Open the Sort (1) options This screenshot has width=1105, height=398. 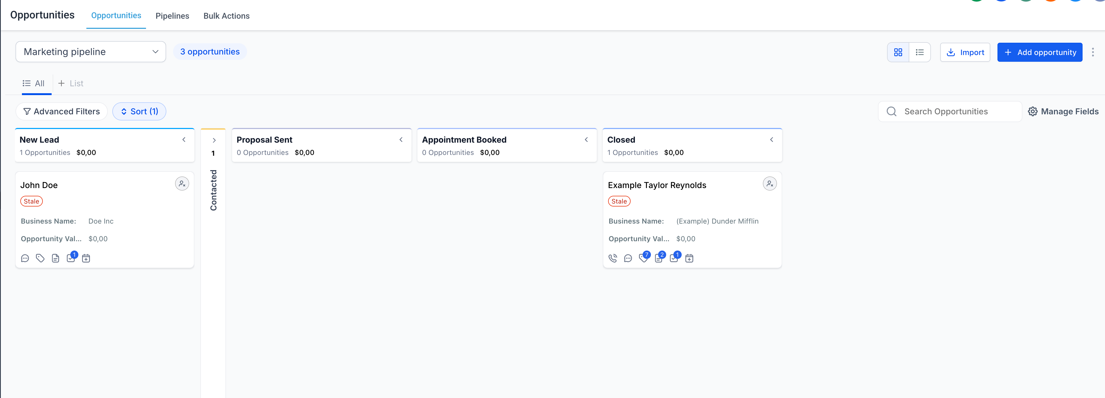coord(139,111)
